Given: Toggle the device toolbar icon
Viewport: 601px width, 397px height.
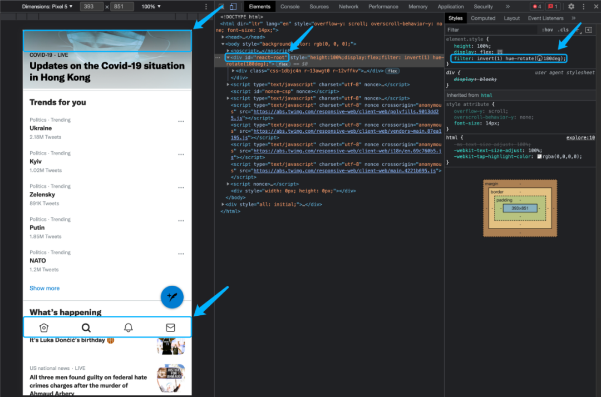Looking at the screenshot, I should click(233, 7).
